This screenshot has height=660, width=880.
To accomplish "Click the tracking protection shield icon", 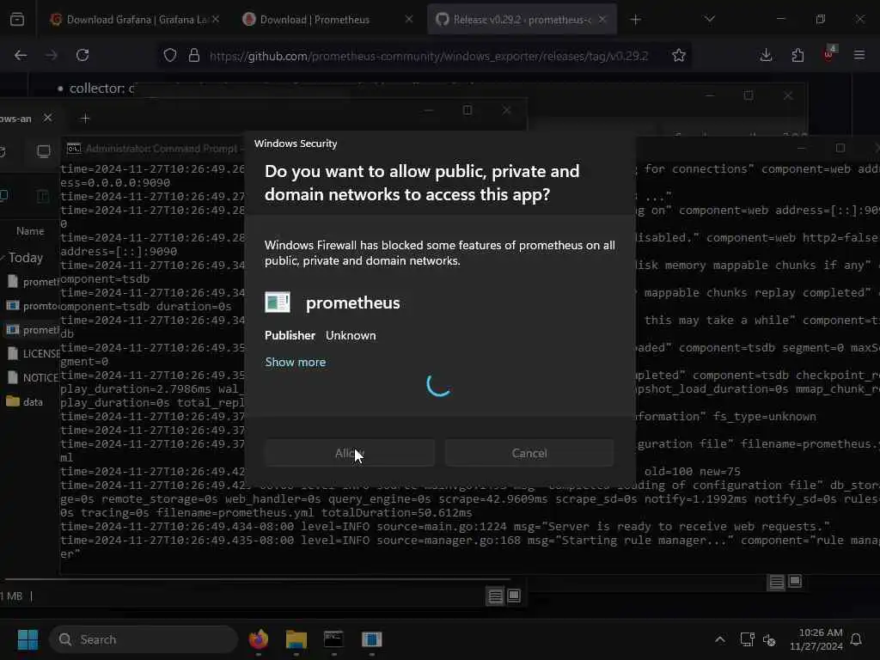I will pyautogui.click(x=170, y=55).
